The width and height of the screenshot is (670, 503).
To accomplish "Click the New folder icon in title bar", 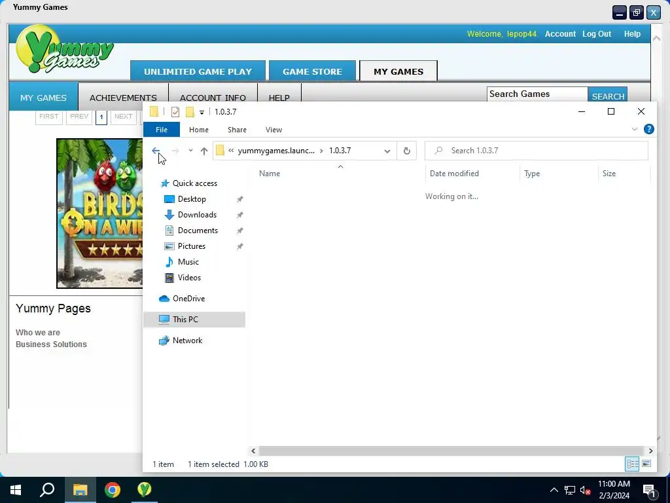I will (x=190, y=112).
